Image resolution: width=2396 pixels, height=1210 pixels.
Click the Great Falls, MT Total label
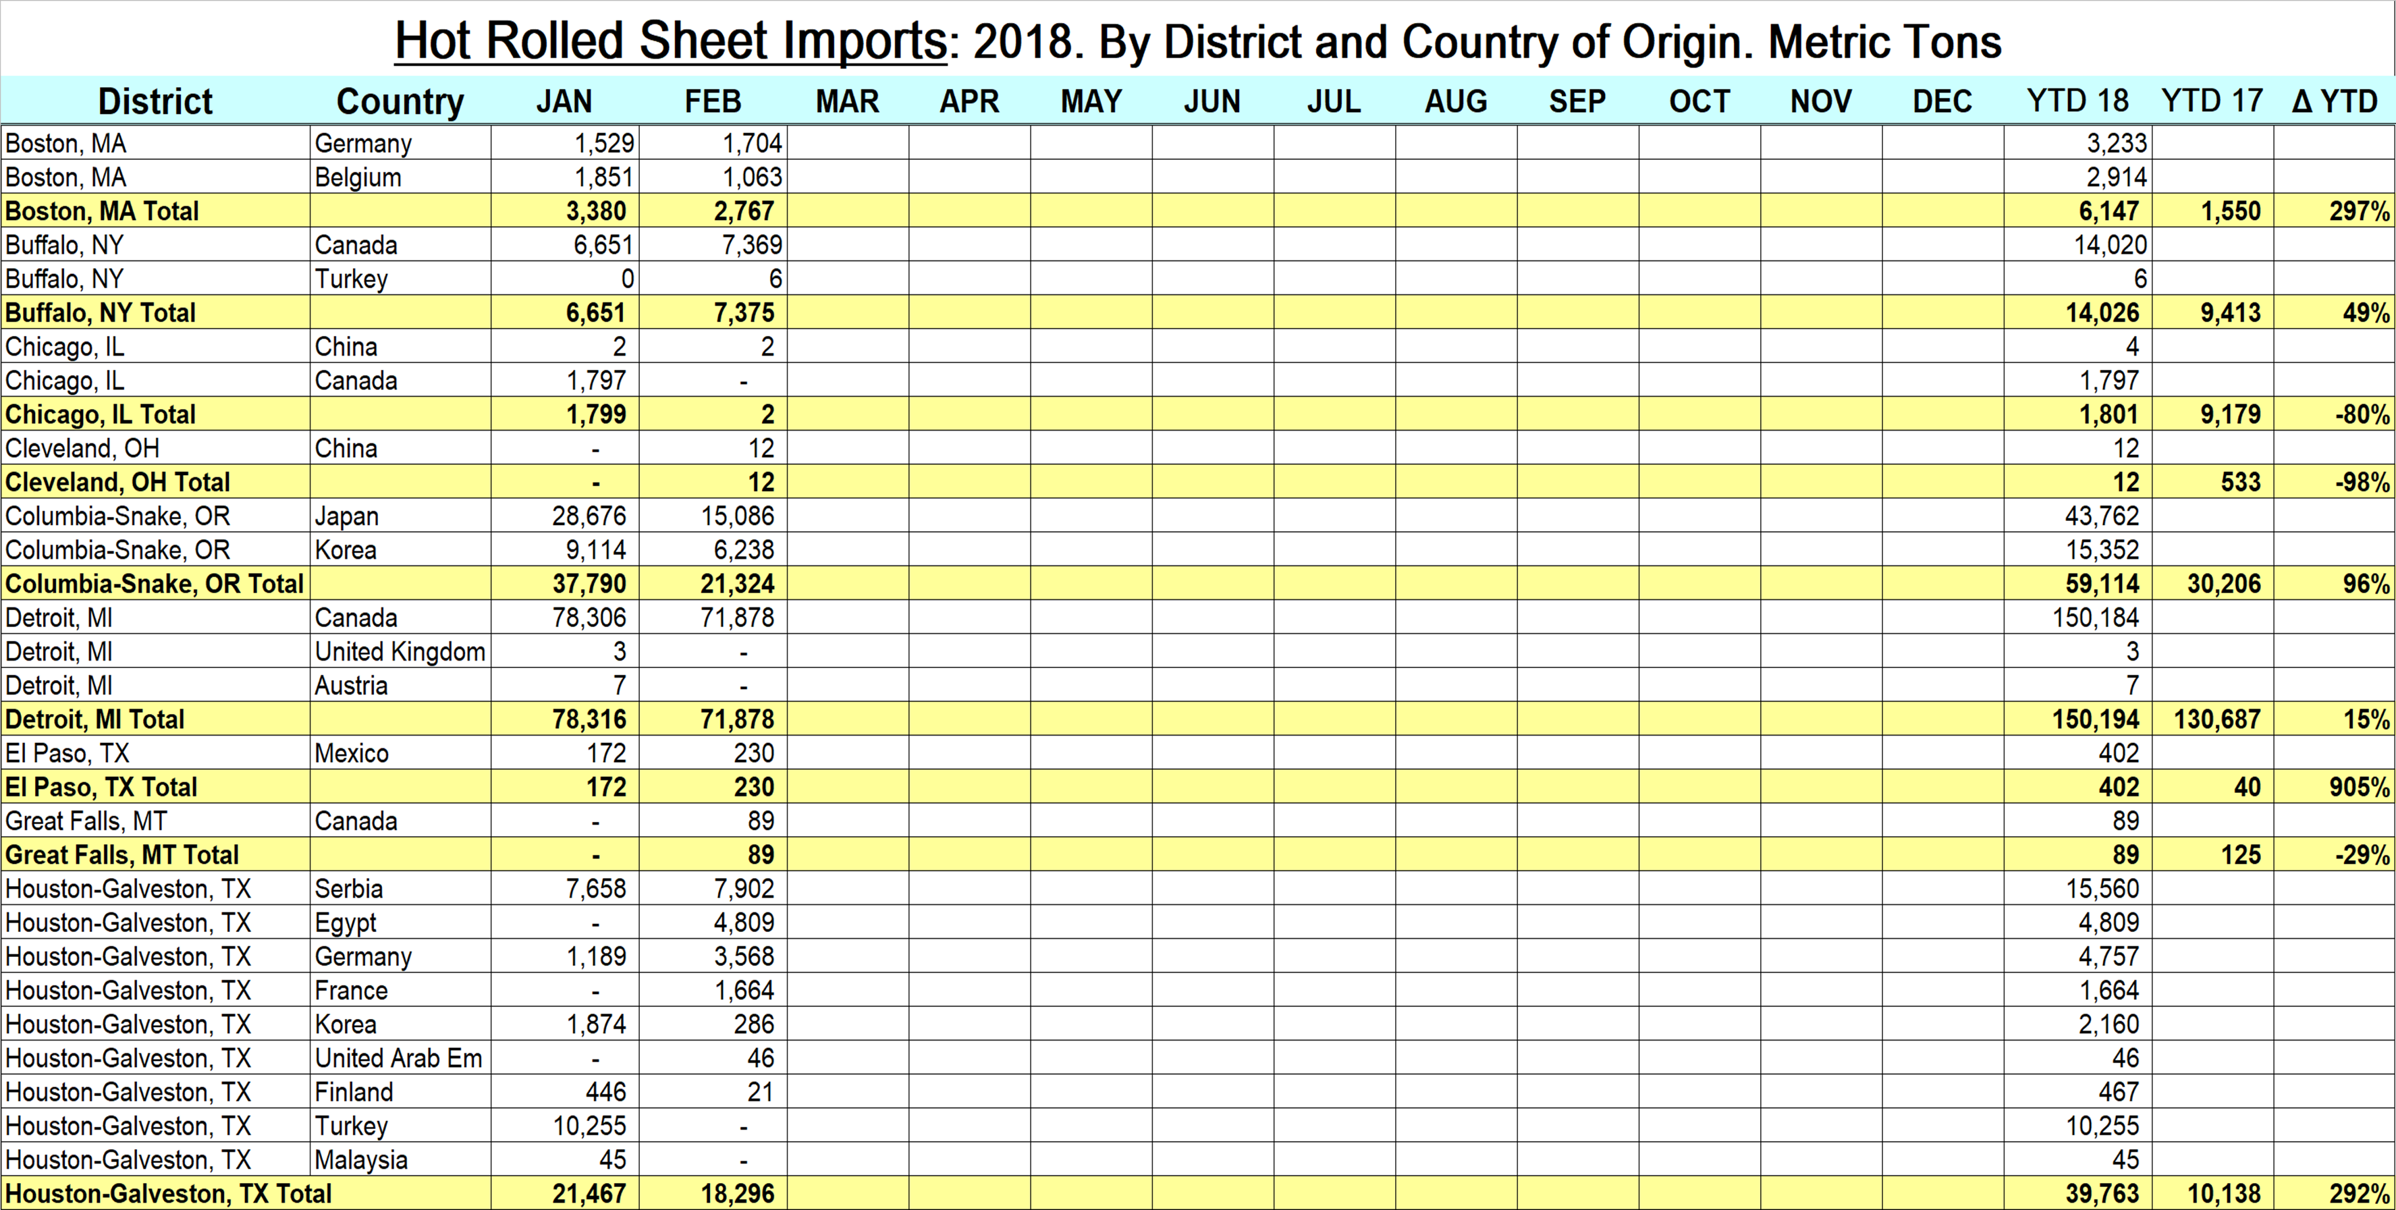[122, 855]
